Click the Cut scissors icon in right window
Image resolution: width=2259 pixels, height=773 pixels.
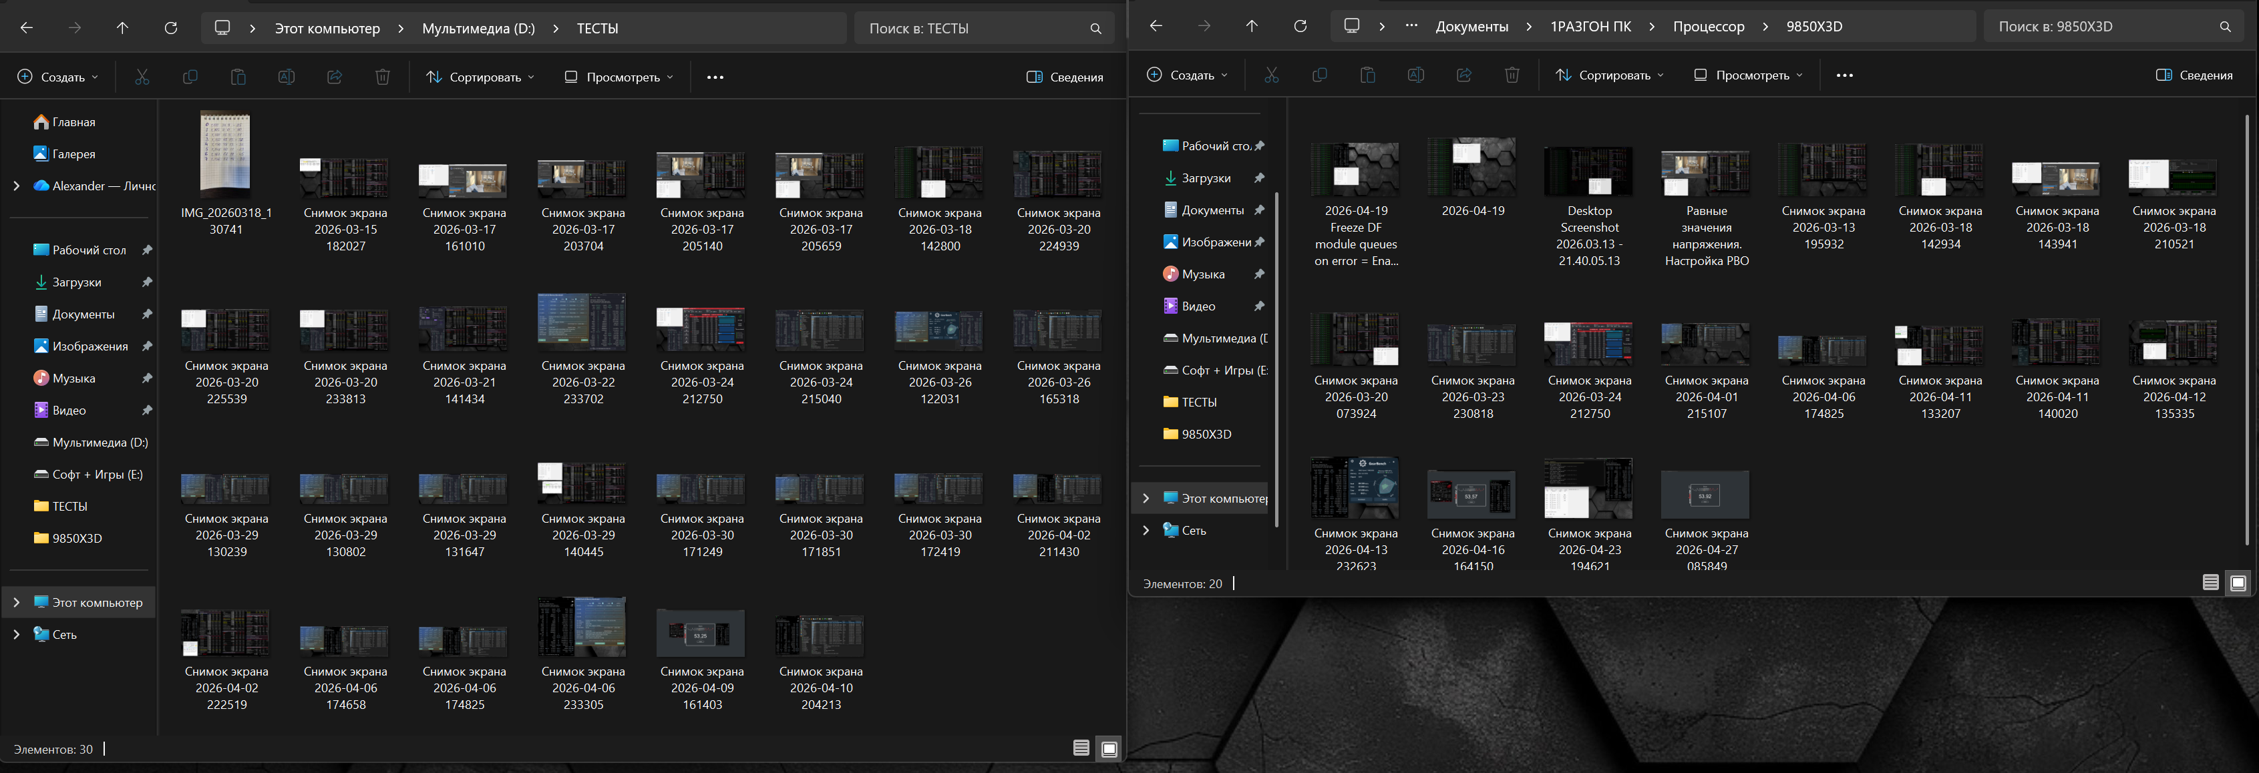coord(1272,75)
